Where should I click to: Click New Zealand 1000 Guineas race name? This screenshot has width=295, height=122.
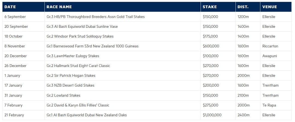coord(93,46)
